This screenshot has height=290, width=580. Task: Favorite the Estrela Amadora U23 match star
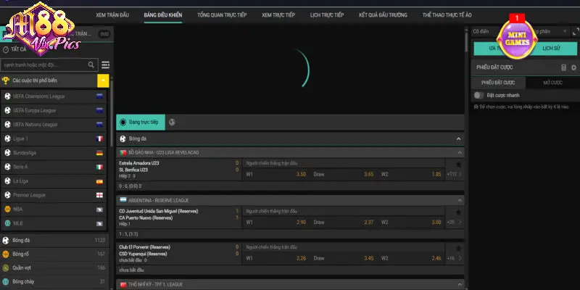458,165
